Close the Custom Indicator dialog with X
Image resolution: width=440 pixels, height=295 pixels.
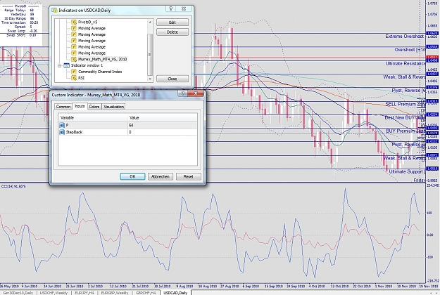coord(196,93)
